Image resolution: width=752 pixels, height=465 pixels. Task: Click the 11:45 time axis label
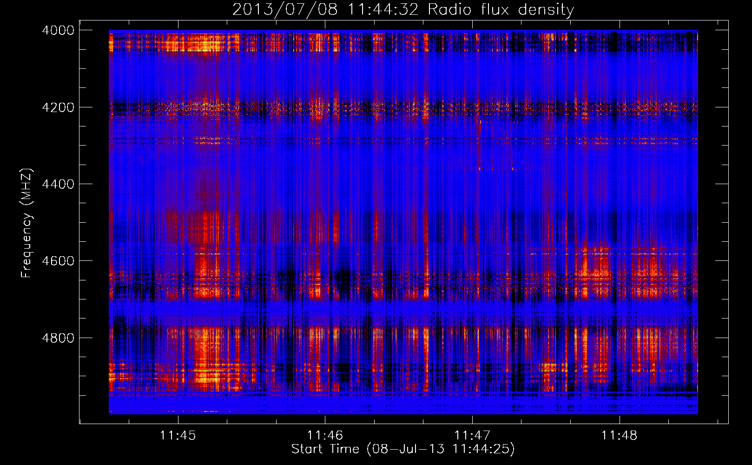tap(178, 435)
